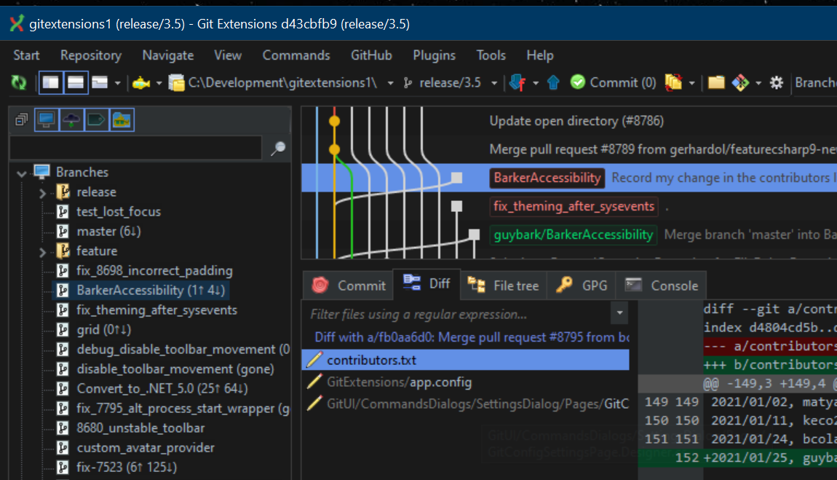Select the custom_avatar_provider branch
The image size is (837, 480).
coord(145,448)
